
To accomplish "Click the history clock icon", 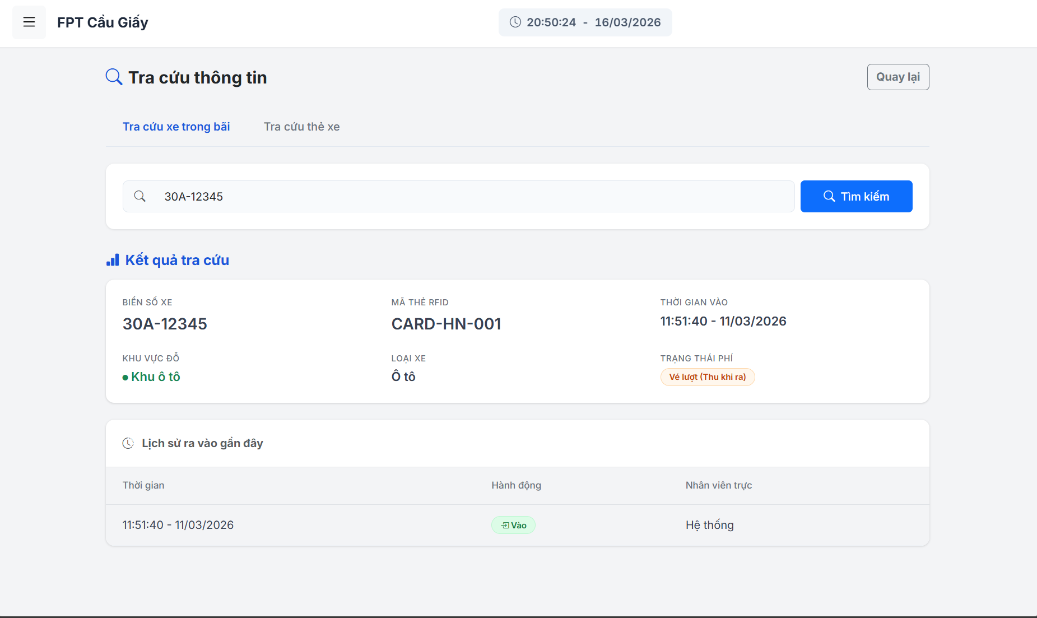I will click(128, 443).
